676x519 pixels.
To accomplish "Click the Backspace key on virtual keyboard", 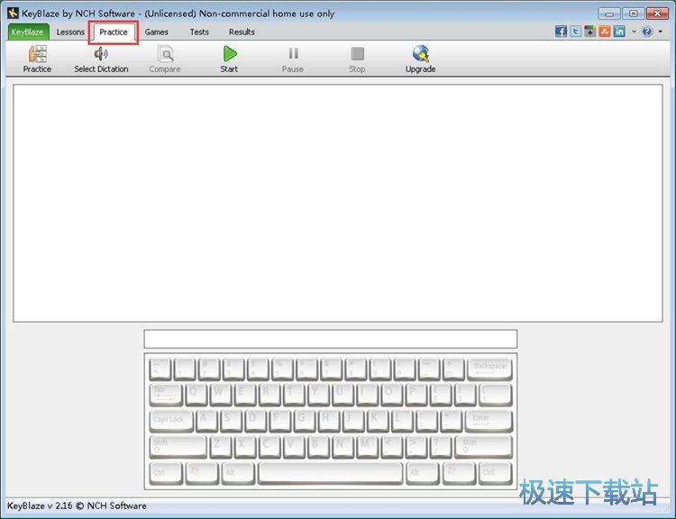I will pos(489,369).
